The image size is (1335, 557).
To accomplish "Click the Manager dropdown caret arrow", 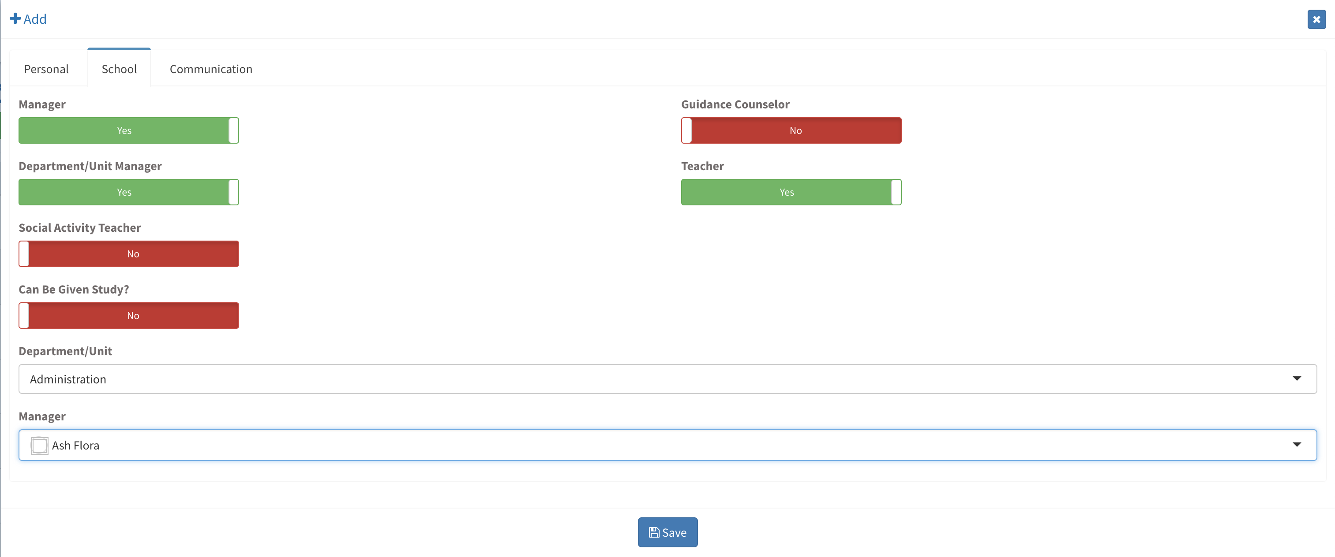I will pyautogui.click(x=1296, y=445).
